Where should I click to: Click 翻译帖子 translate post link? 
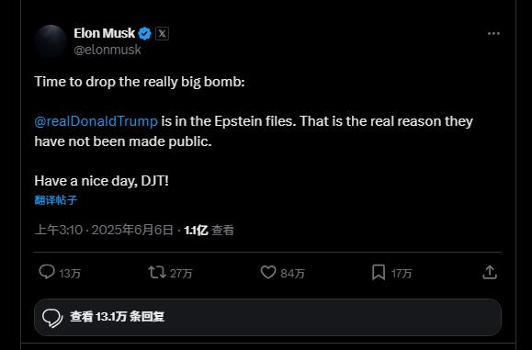pyautogui.click(x=56, y=199)
